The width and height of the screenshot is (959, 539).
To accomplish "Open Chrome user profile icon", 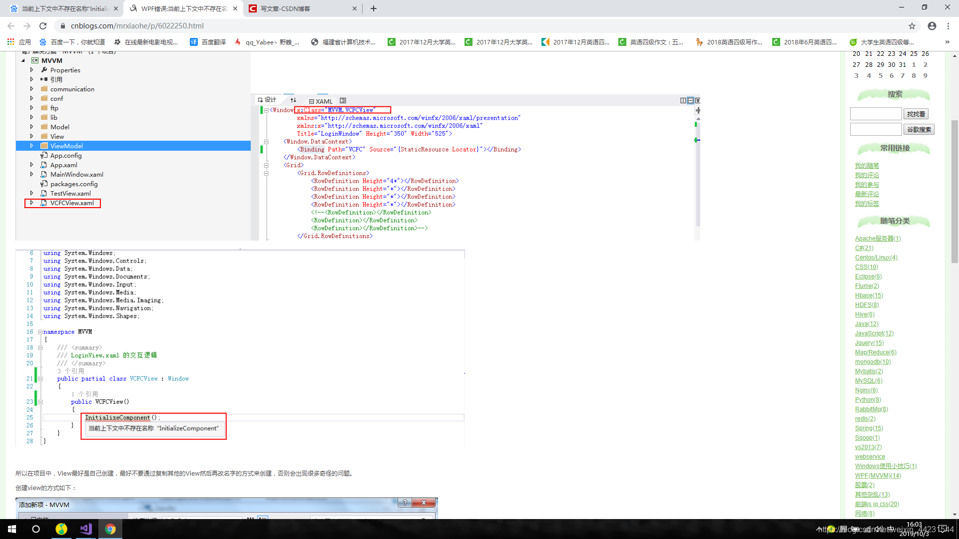I will click(x=932, y=26).
